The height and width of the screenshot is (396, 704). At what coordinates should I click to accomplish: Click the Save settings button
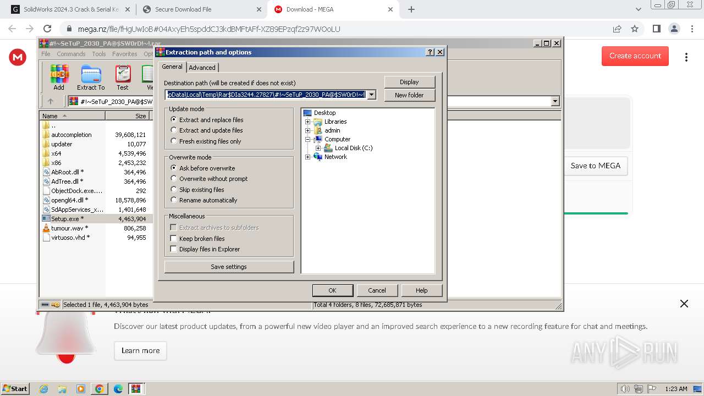point(229,267)
